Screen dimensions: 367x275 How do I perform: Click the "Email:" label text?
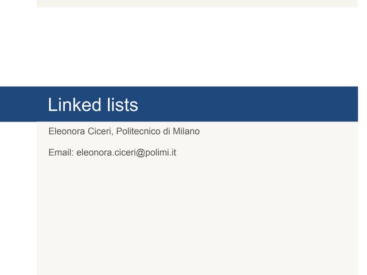coord(61,152)
